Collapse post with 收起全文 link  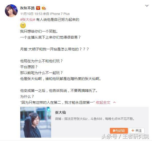103,102
